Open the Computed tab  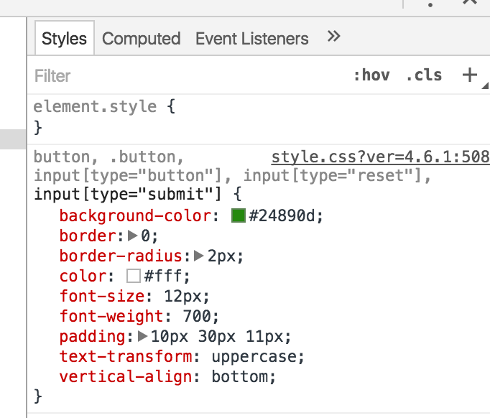142,39
